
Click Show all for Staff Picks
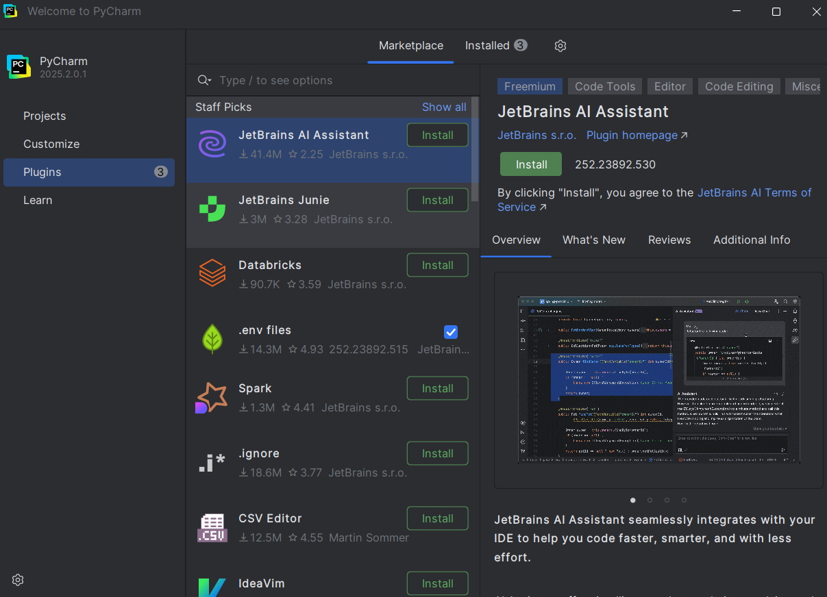[x=444, y=107]
